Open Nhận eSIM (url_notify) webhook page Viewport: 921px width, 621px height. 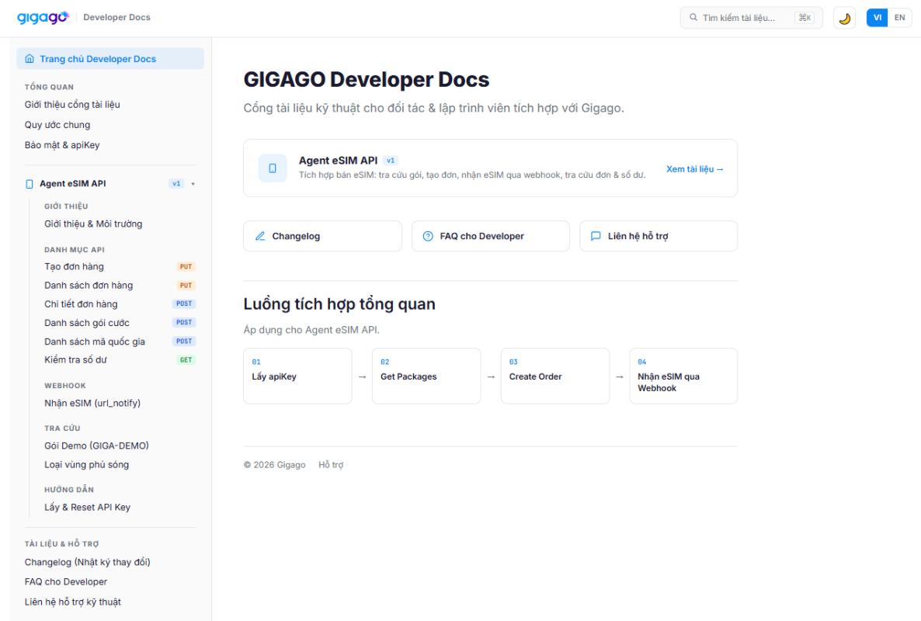(x=92, y=403)
